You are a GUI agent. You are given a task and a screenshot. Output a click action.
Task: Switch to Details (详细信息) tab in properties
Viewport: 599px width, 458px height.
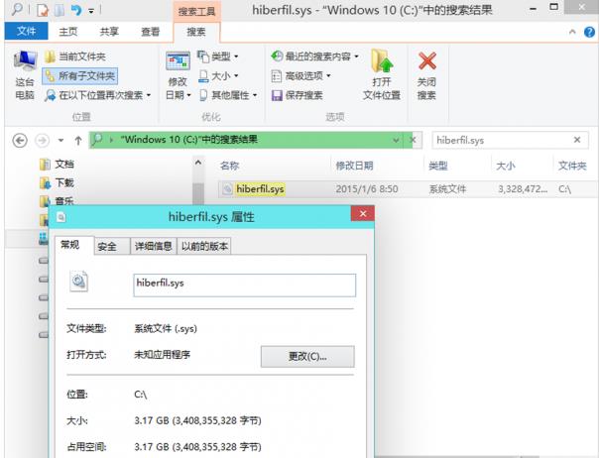(154, 247)
